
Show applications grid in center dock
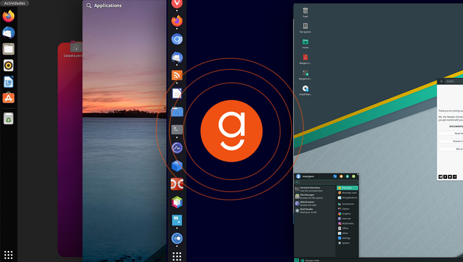(177, 256)
